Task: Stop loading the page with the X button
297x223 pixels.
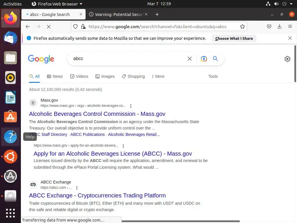Action: pos(49,27)
